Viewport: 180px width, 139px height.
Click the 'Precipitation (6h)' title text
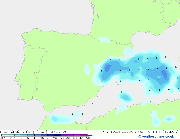[17, 132]
